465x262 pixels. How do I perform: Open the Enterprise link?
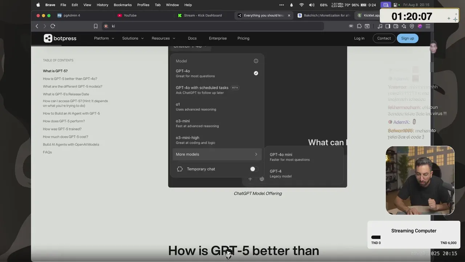[218, 38]
